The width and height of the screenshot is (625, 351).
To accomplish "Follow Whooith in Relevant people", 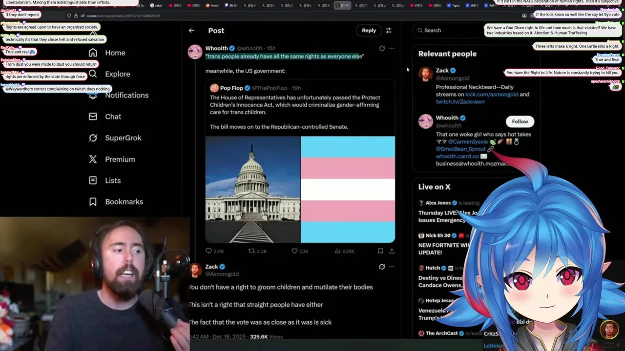I will [x=520, y=121].
